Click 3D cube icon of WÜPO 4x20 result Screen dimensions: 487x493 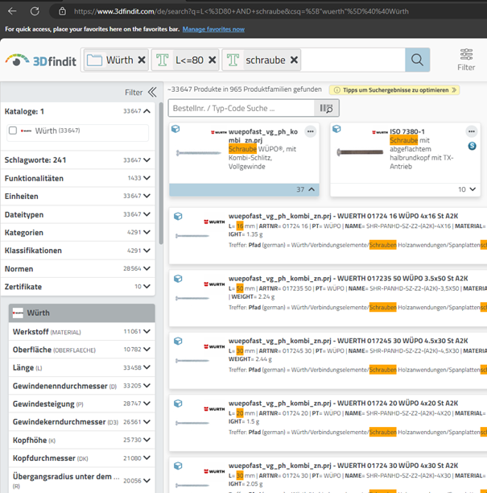178,404
